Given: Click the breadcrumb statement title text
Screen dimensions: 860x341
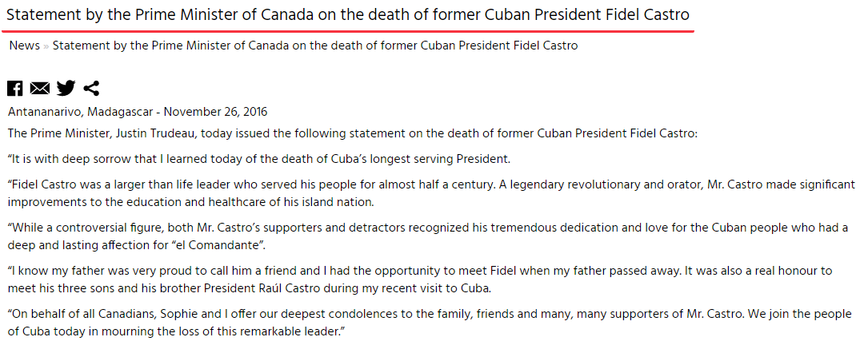Looking at the screenshot, I should 314,46.
